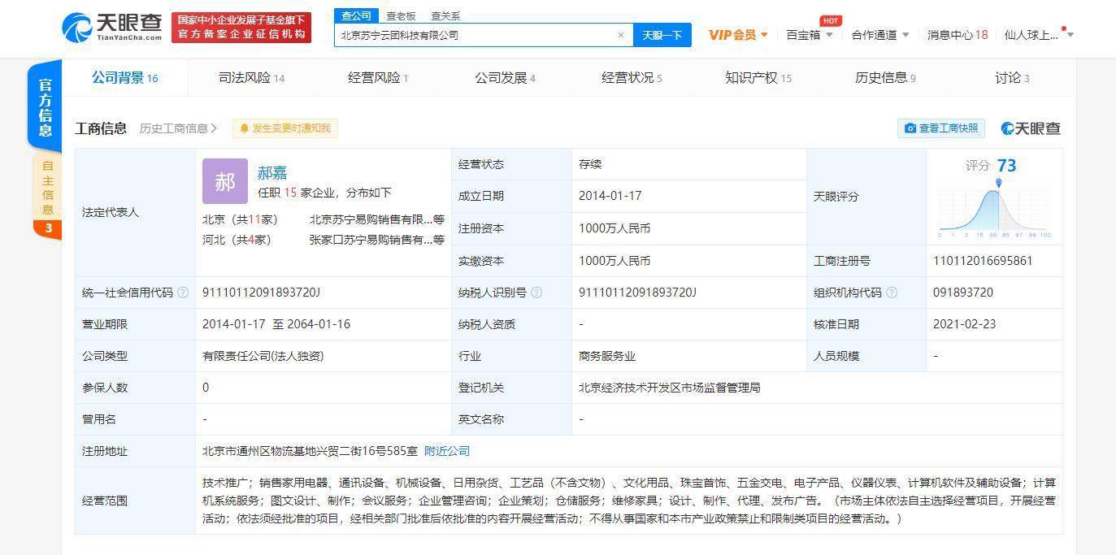Expand the 百宝箱 dropdown

810,35
